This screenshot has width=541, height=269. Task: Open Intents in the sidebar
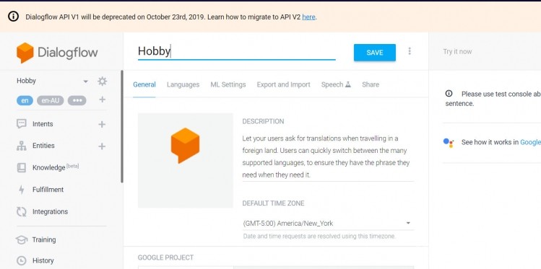pyautogui.click(x=43, y=124)
